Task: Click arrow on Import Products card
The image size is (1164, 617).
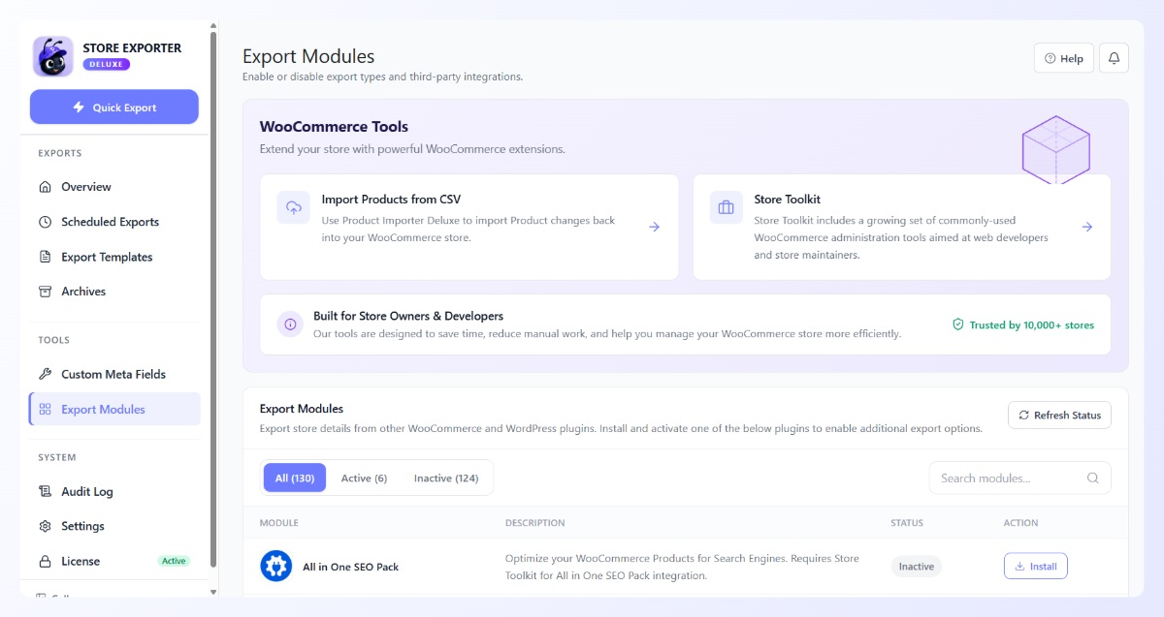Action: point(654,227)
